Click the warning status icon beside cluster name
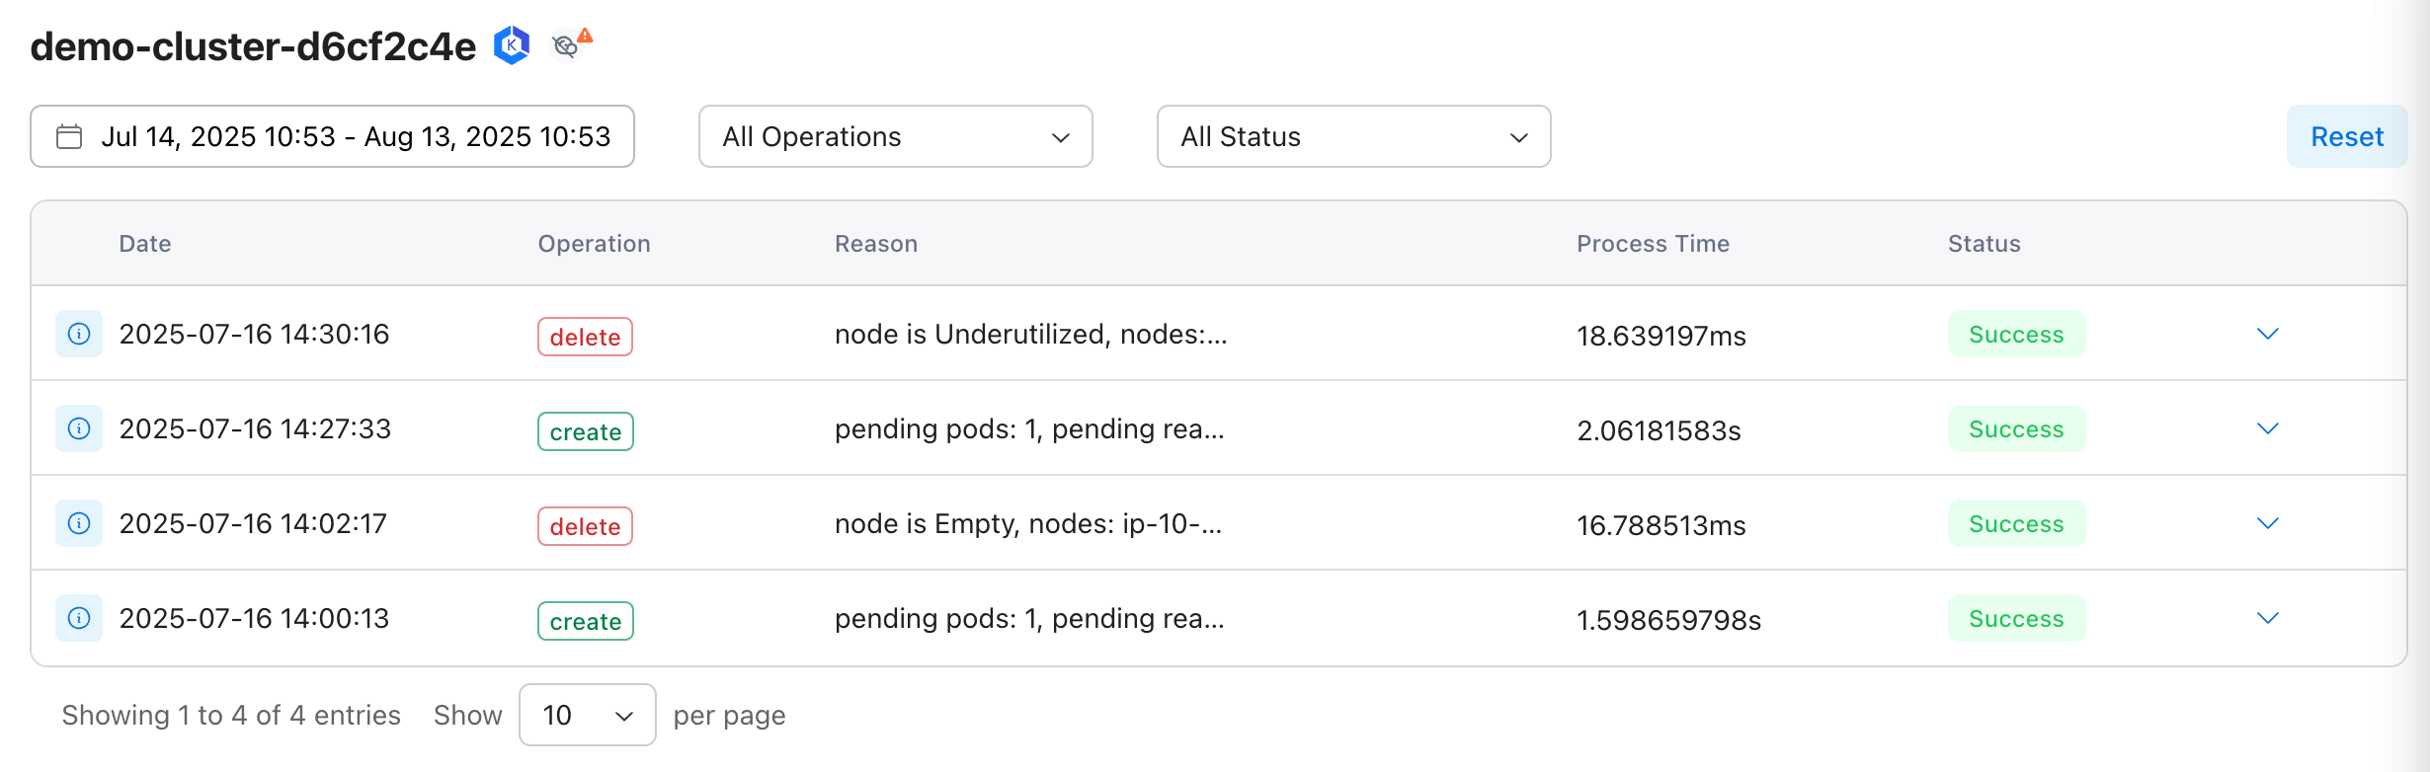 coord(570,44)
